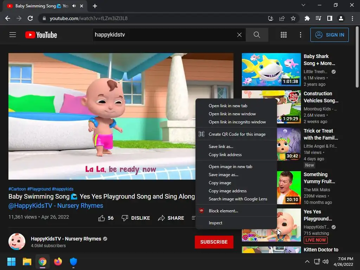Clear the search box with the X icon
The height and width of the screenshot is (270, 360).
[x=239, y=35]
